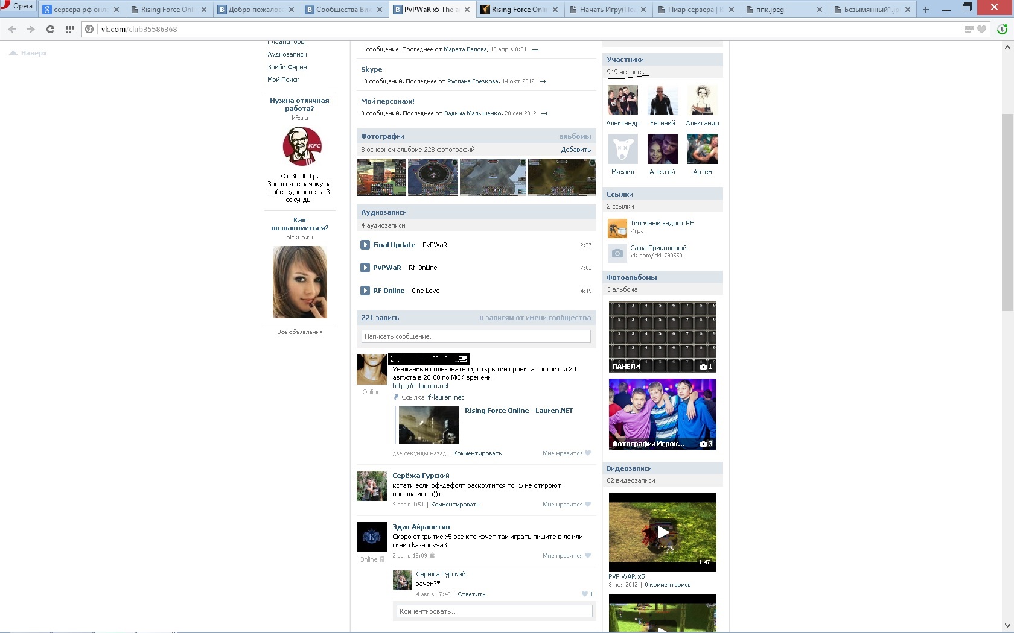This screenshot has height=633, width=1014.
Task: Close the сервера рф онлайн tab
Action: coord(116,10)
